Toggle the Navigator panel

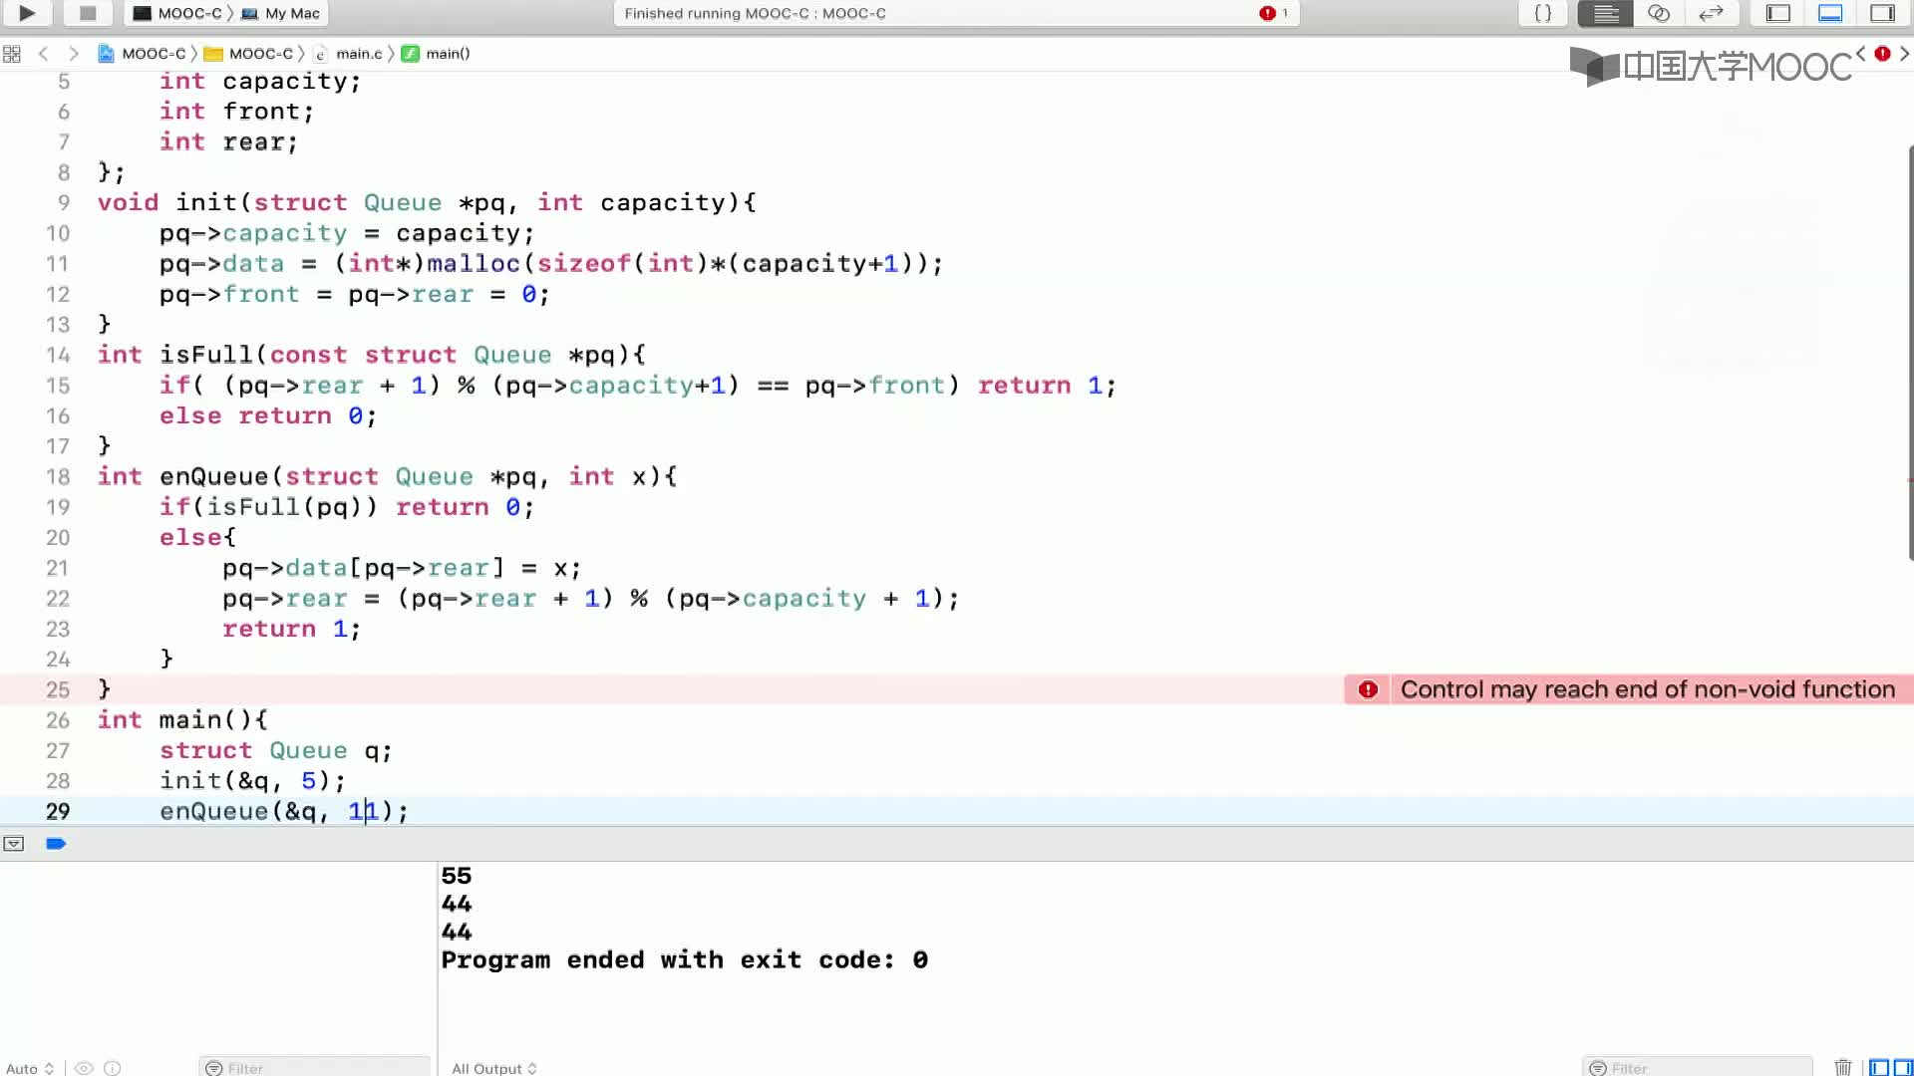(1778, 13)
